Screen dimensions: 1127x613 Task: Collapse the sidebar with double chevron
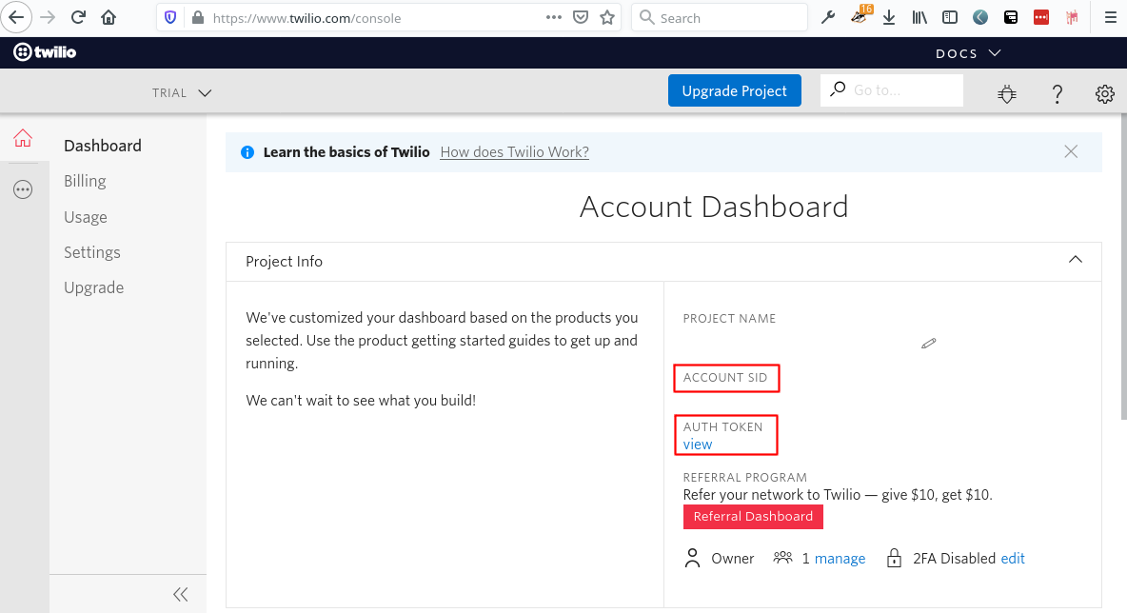[x=180, y=595]
